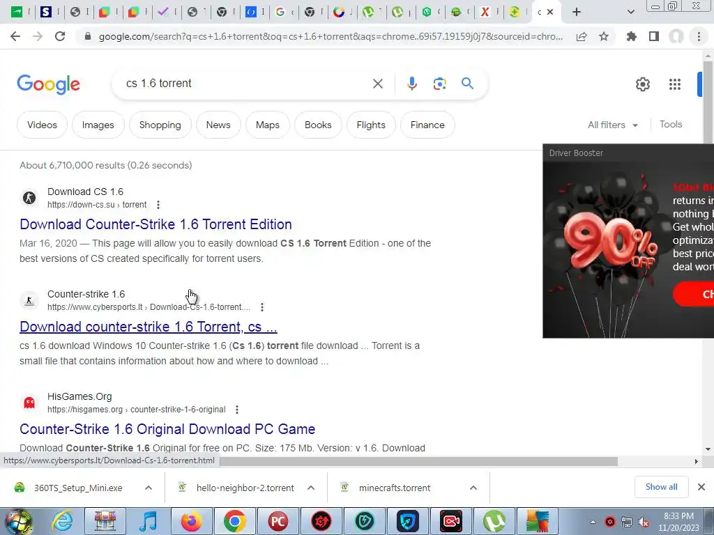The width and height of the screenshot is (714, 535).
Task: Open the music note app in taskbar
Action: 149,521
